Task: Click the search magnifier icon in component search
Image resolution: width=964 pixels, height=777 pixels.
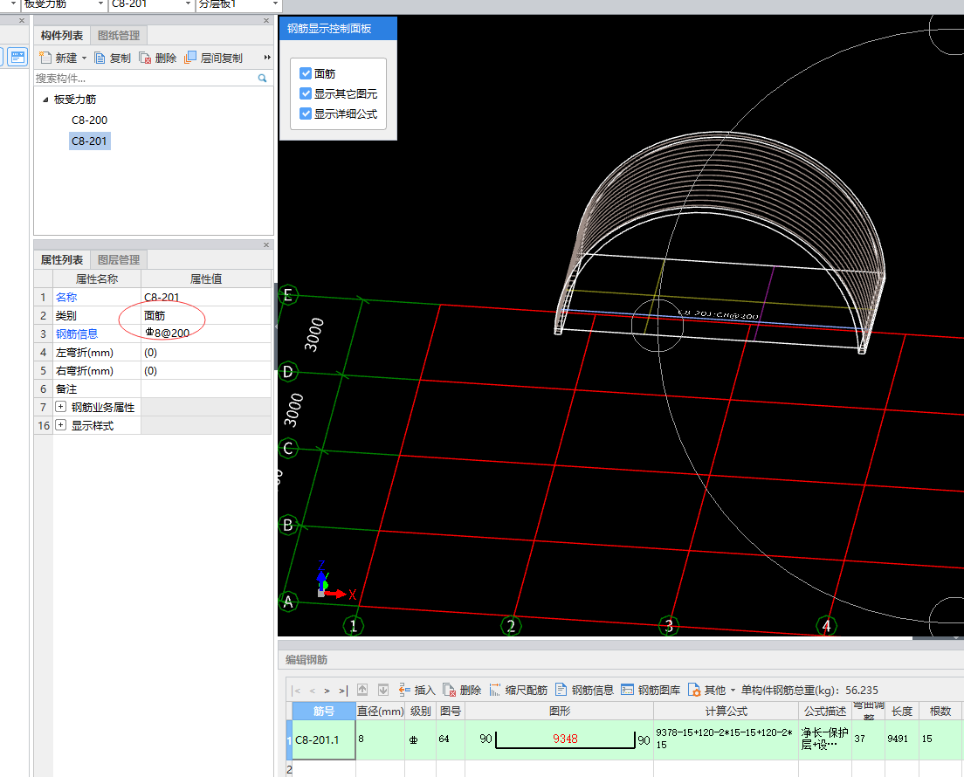Action: click(263, 78)
